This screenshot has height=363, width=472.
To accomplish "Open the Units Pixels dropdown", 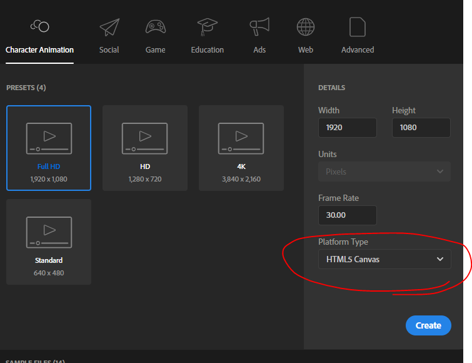I will point(384,171).
